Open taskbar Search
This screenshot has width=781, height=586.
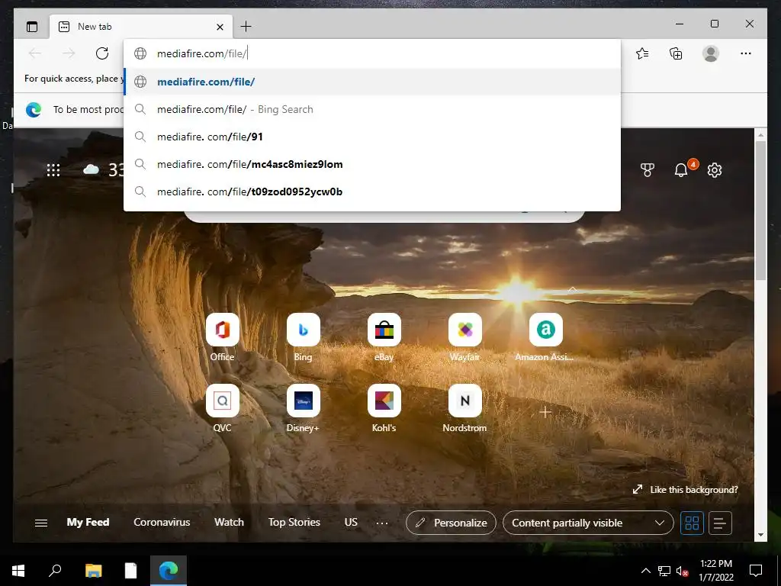(55, 571)
